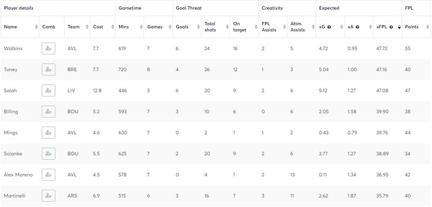Screen dimensions: 432x207
Task: Show the xFPL help tooltip icon
Action: (391, 27)
